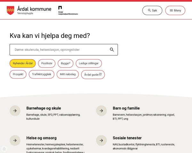This screenshot has height=153, width=192.
Task: Click the lock icon in the bottom-left corner
Action: 4,149
